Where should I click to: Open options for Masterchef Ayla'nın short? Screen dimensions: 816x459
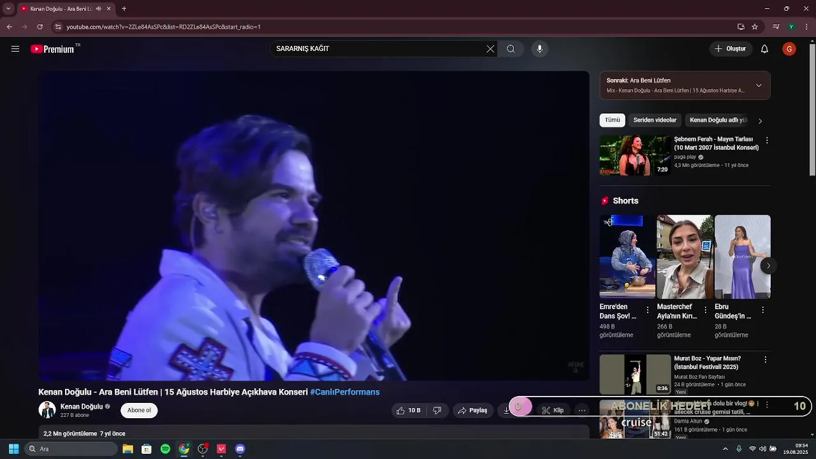click(705, 310)
